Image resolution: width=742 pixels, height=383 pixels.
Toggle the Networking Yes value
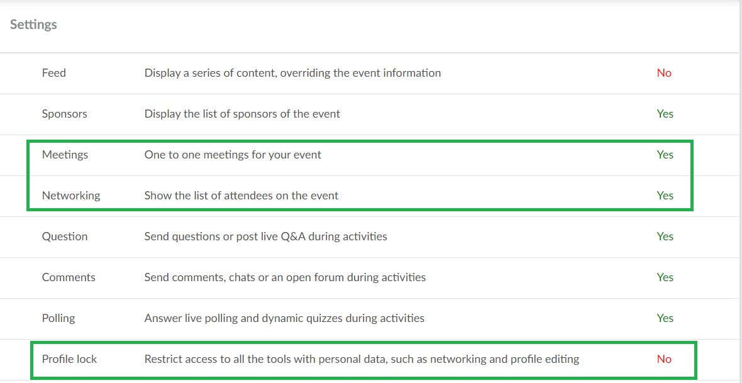[665, 196]
